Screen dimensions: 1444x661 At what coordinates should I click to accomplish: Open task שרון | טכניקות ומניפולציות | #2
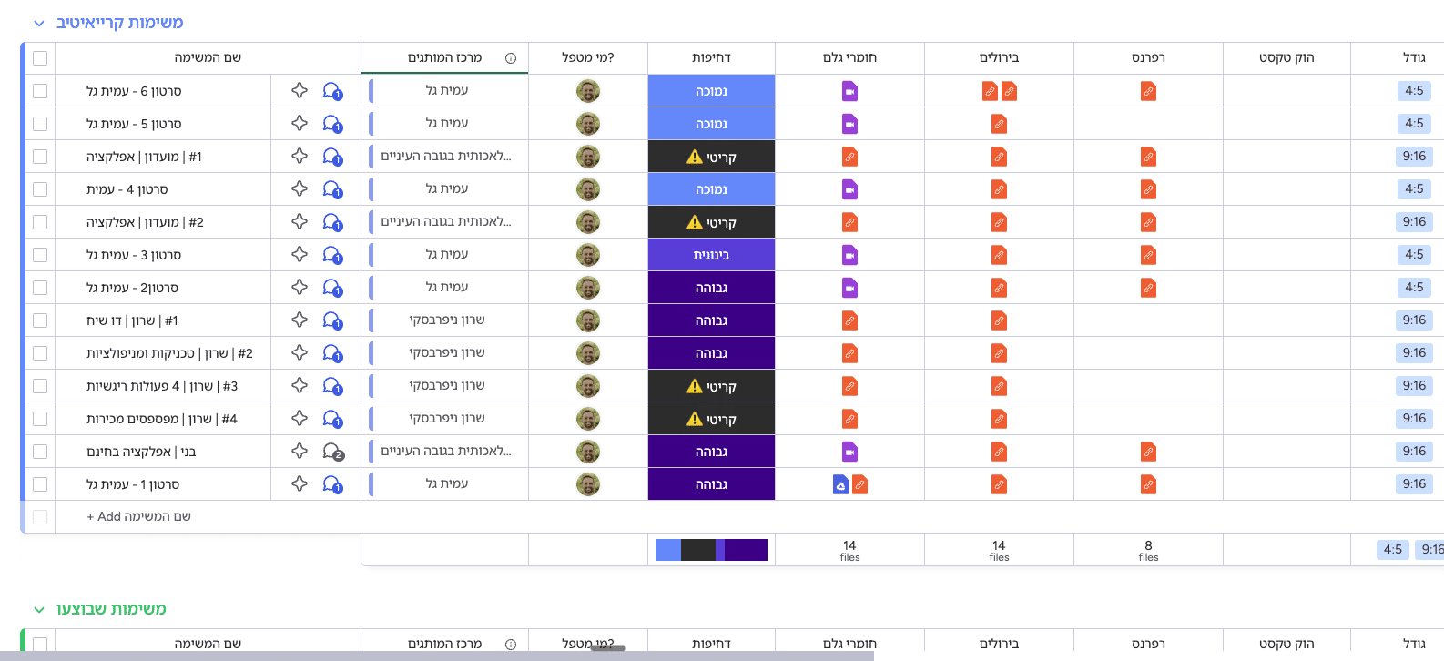click(x=169, y=353)
